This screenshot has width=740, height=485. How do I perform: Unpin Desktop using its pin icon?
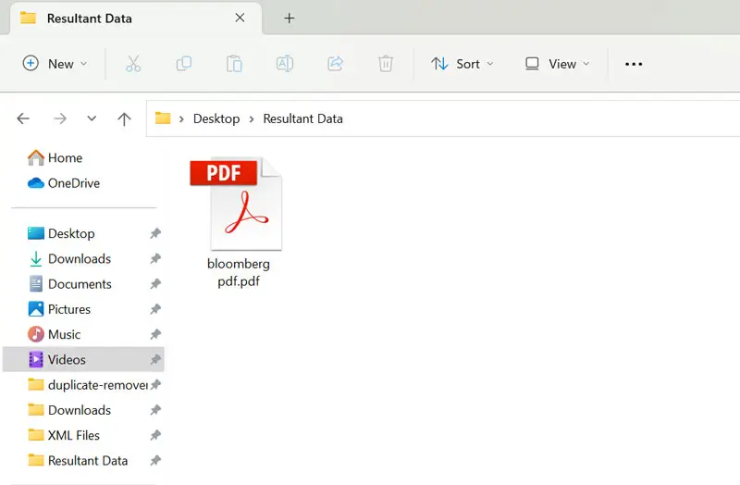155,234
